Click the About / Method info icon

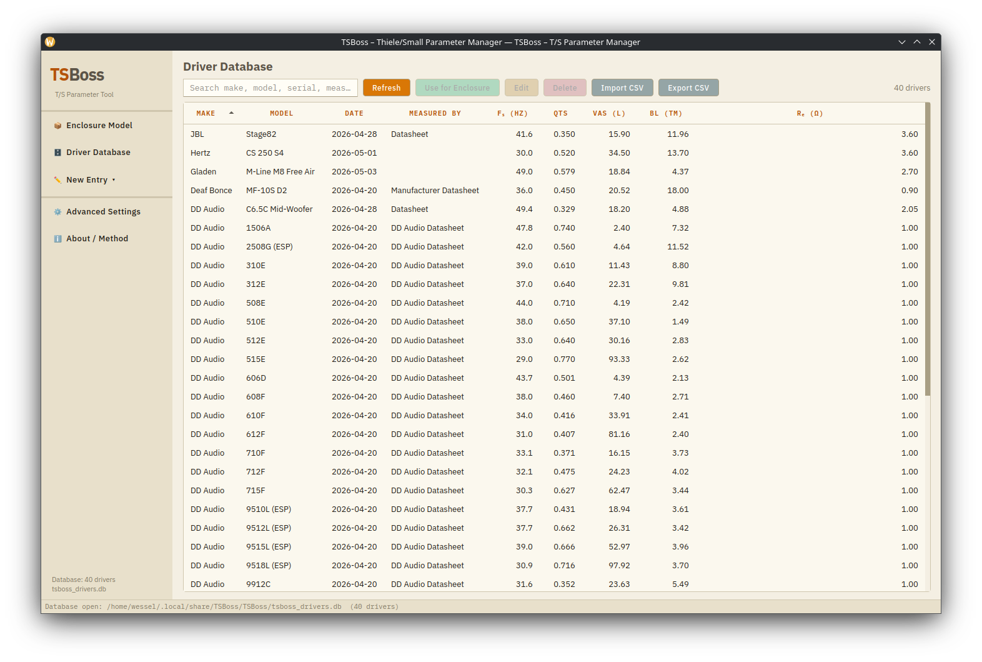[57, 239]
